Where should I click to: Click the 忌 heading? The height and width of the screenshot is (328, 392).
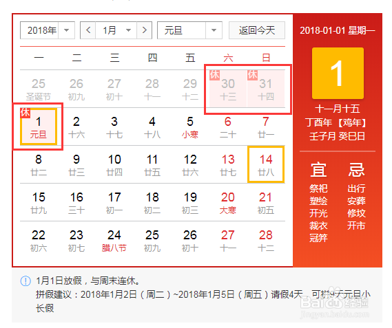tap(356, 169)
